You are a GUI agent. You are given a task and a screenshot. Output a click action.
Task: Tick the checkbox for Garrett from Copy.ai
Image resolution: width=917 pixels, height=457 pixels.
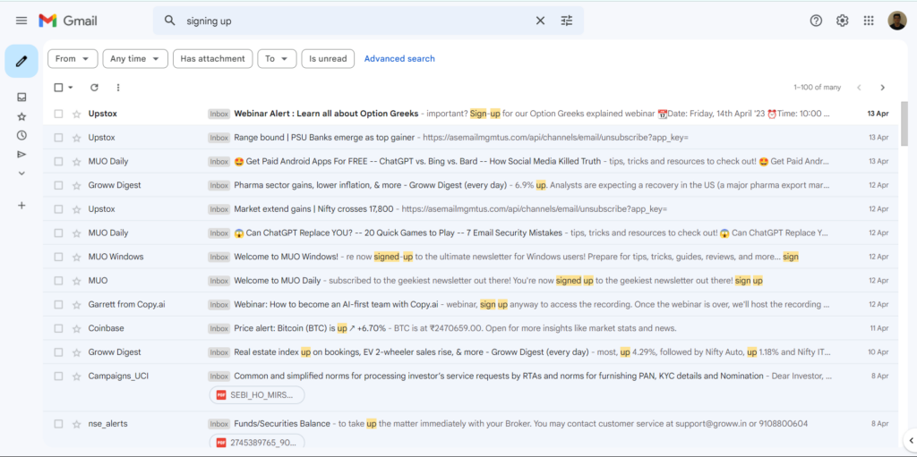click(x=58, y=304)
